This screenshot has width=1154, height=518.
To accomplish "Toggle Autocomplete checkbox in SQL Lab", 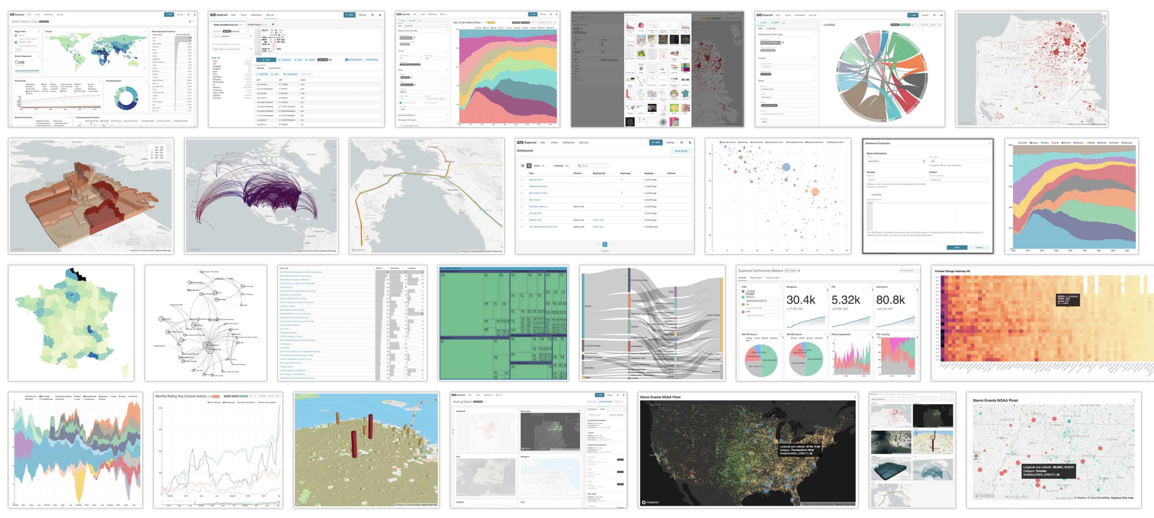I will point(347,60).
